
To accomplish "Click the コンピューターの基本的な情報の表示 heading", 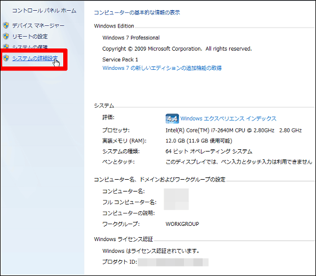I will point(137,12).
